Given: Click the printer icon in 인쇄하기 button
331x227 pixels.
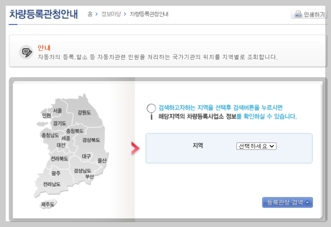Looking at the screenshot, I should coord(298,14).
